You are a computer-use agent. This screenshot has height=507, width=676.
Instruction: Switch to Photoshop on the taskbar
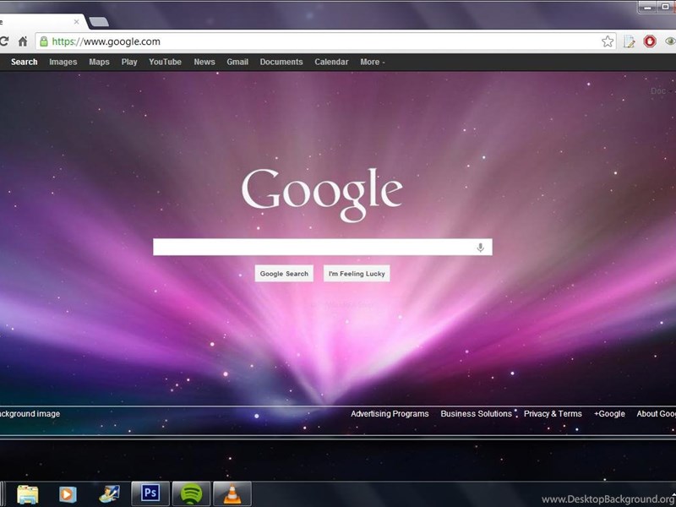point(150,493)
